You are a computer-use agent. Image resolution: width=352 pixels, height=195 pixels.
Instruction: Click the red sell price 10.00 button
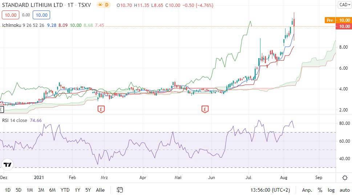point(11,15)
